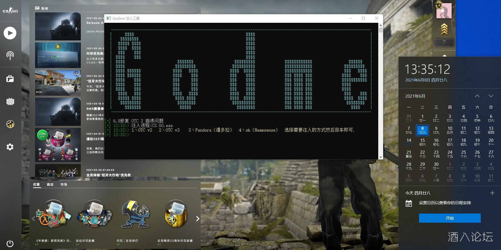Add event with plus icon

(492, 193)
